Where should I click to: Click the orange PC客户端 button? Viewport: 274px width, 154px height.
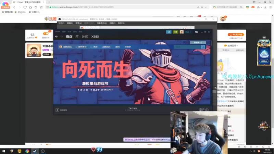pos(236,35)
